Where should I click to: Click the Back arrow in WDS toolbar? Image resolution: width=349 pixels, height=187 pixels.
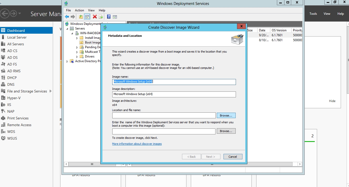point(67,17)
